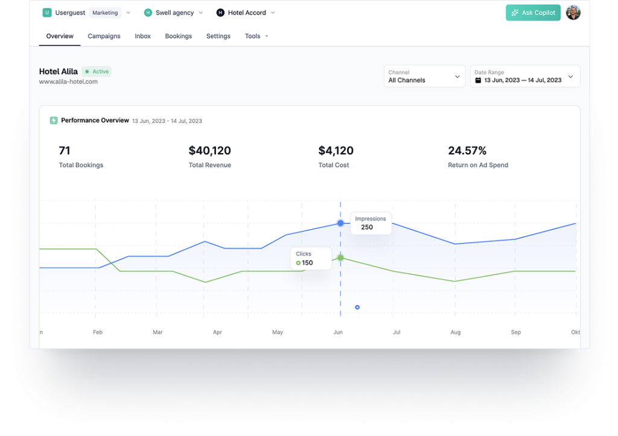This screenshot has width=618, height=436.
Task: Open the Date Range picker dropdown
Action: coord(524,77)
